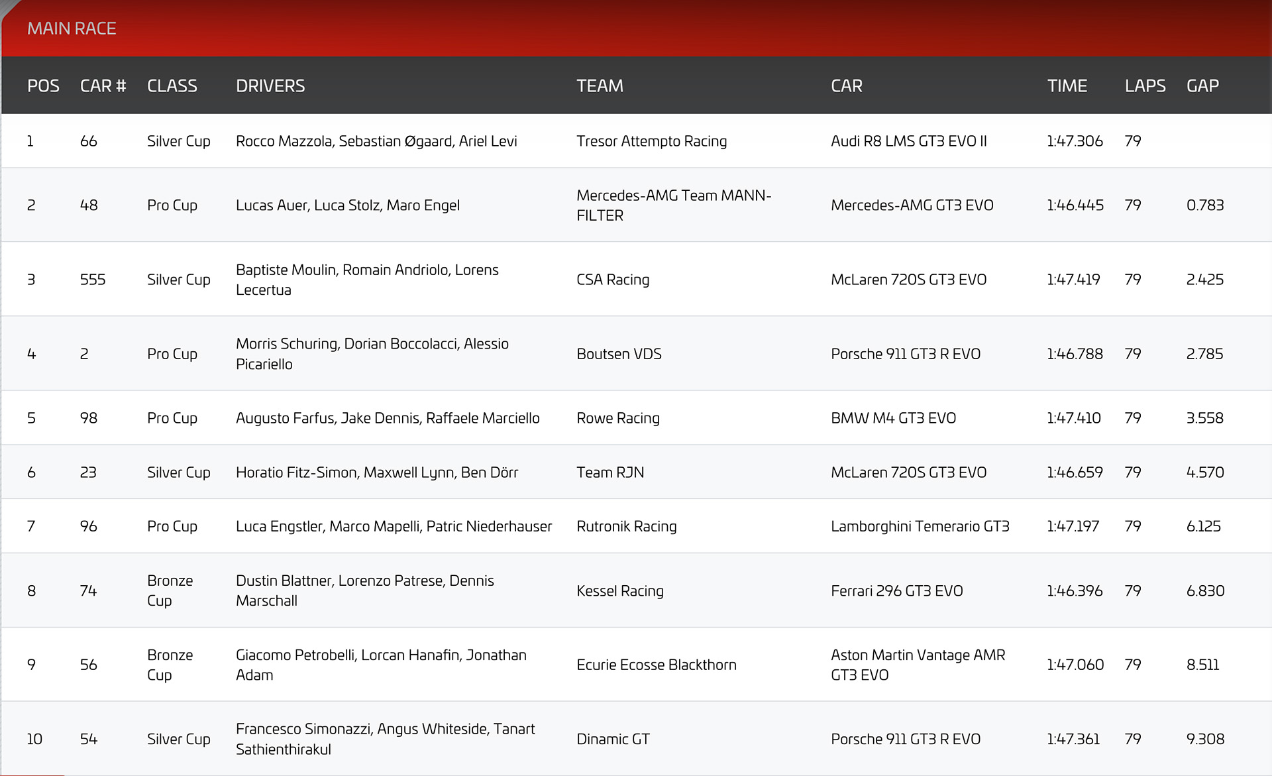Select gap value 9.308
This screenshot has width=1272, height=776.
tap(1206, 739)
